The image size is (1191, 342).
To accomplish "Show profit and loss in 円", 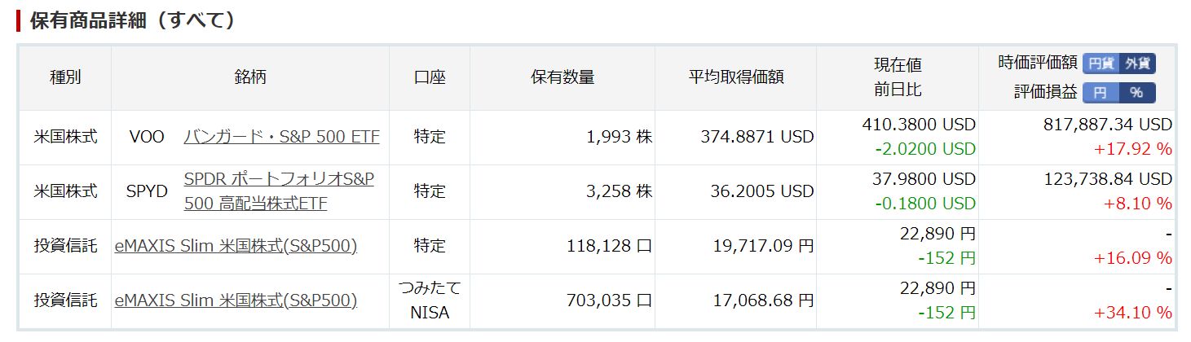I will (x=1100, y=93).
